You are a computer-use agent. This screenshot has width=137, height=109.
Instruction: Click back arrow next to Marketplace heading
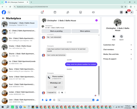coord(3,18)
